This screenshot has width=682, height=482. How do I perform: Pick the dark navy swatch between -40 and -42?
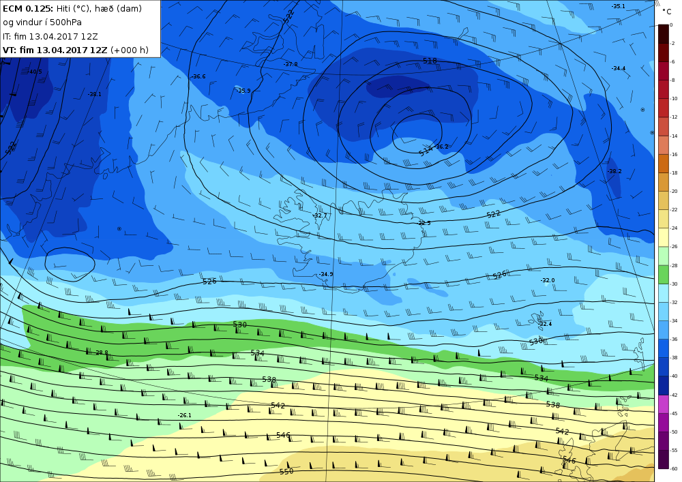(x=664, y=385)
